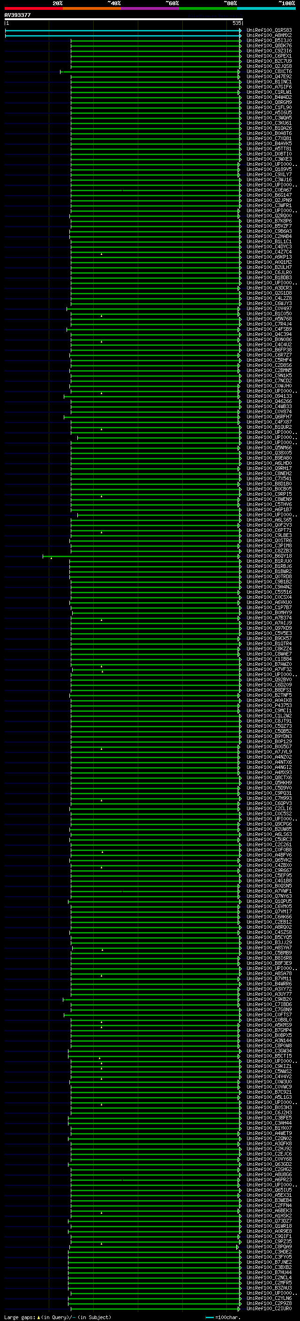300x1321 pixels.
Task: Open UniRef100_B0A8T6 entry
Action: coord(269,134)
